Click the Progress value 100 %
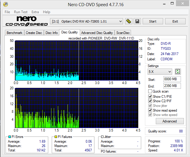 tap(179, 141)
